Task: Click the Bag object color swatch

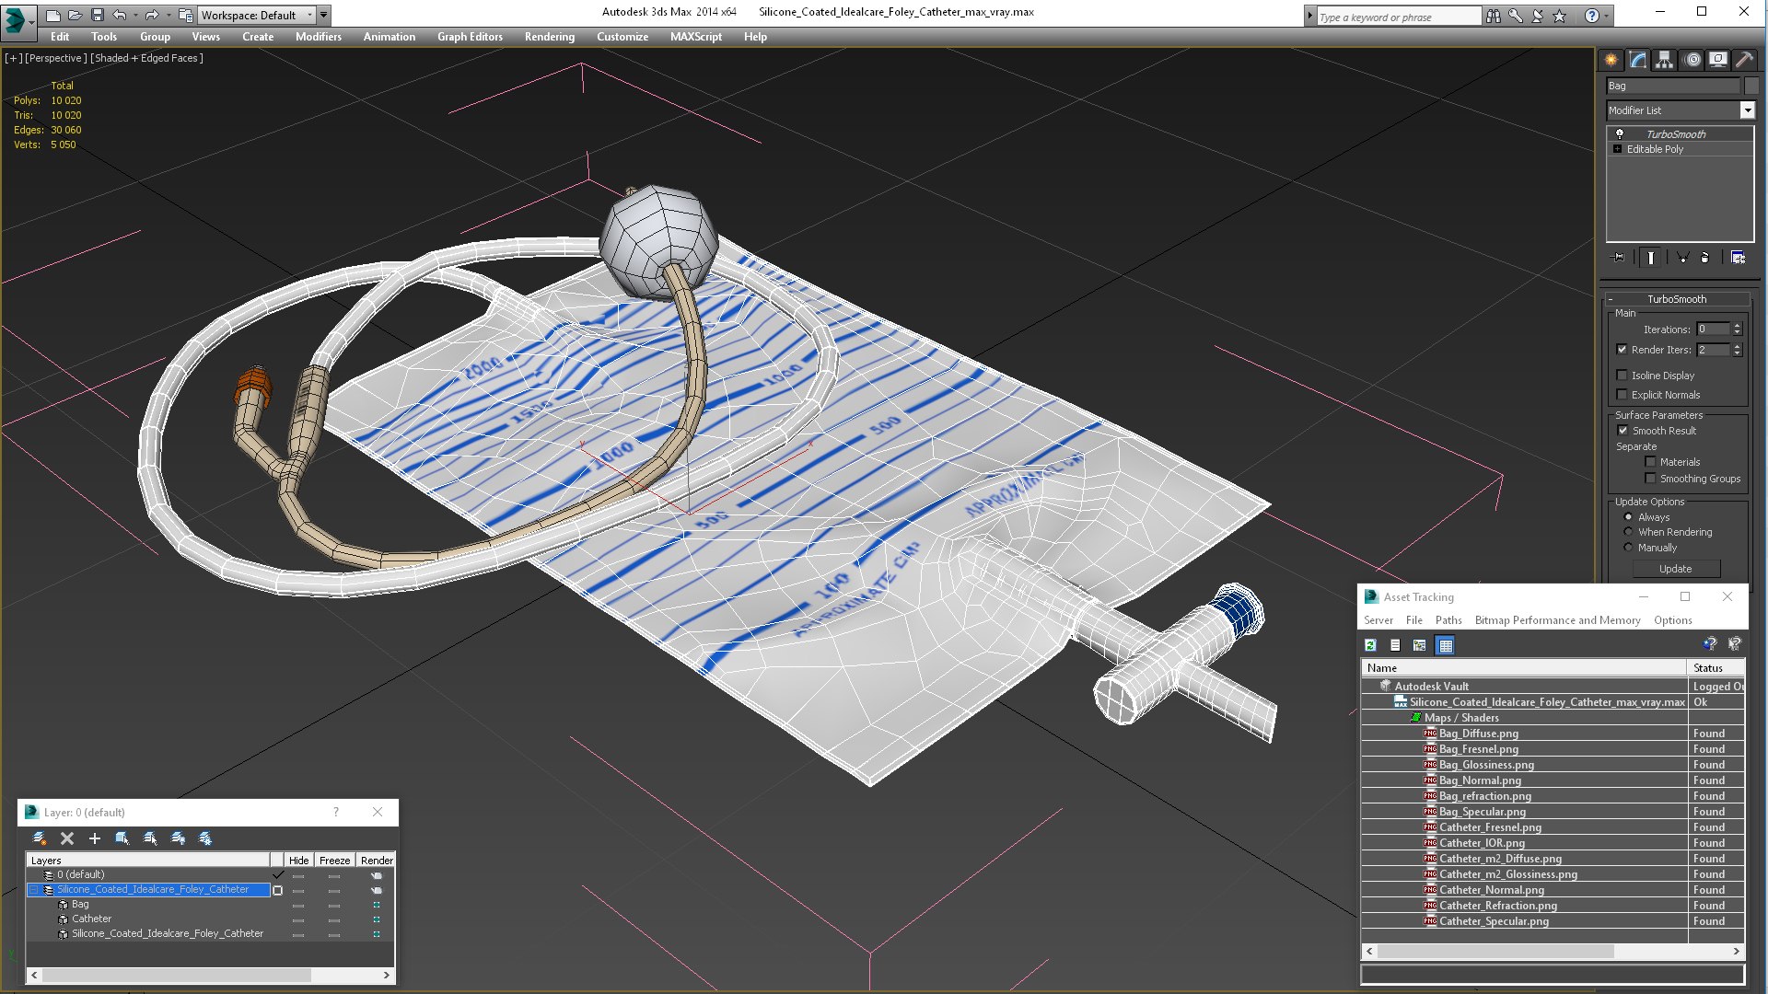Action: (x=1751, y=86)
